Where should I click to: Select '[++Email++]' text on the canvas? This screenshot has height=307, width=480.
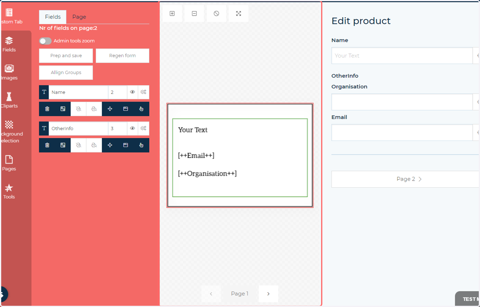coord(196,155)
